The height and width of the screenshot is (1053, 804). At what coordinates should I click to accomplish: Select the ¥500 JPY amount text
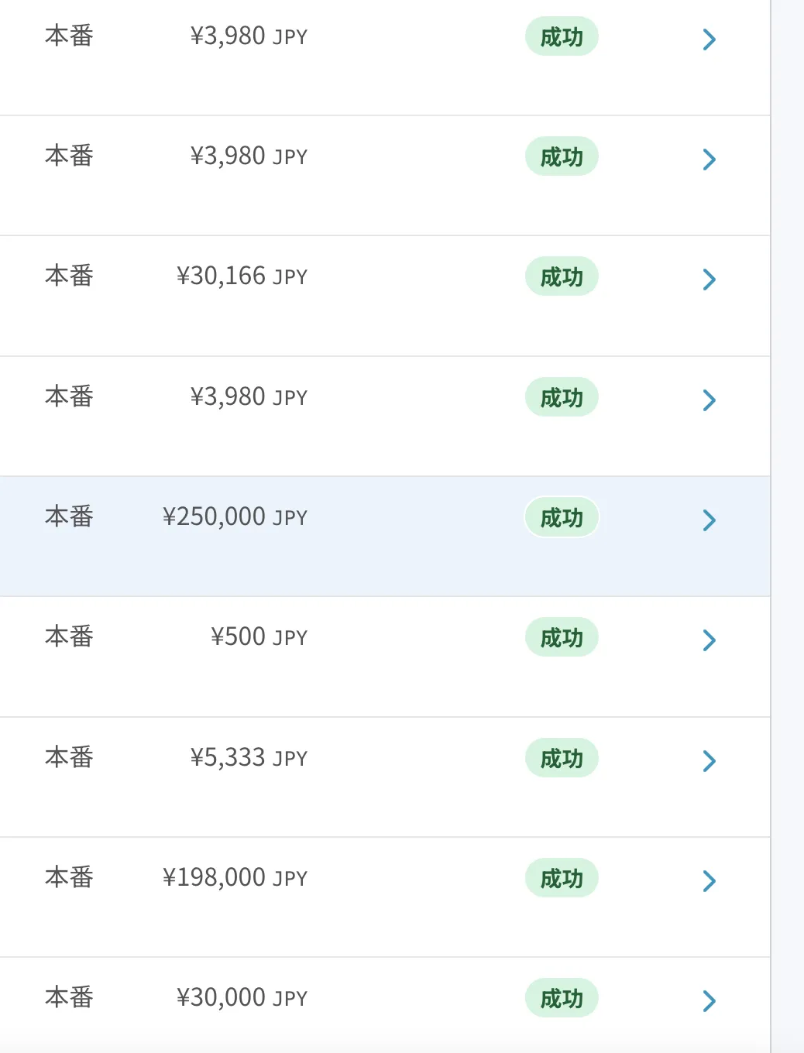[259, 636]
